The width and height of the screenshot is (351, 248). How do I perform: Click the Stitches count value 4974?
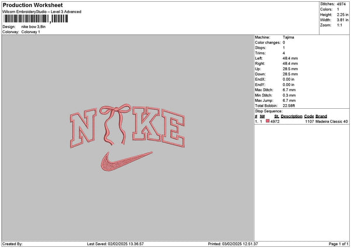pos(342,4)
